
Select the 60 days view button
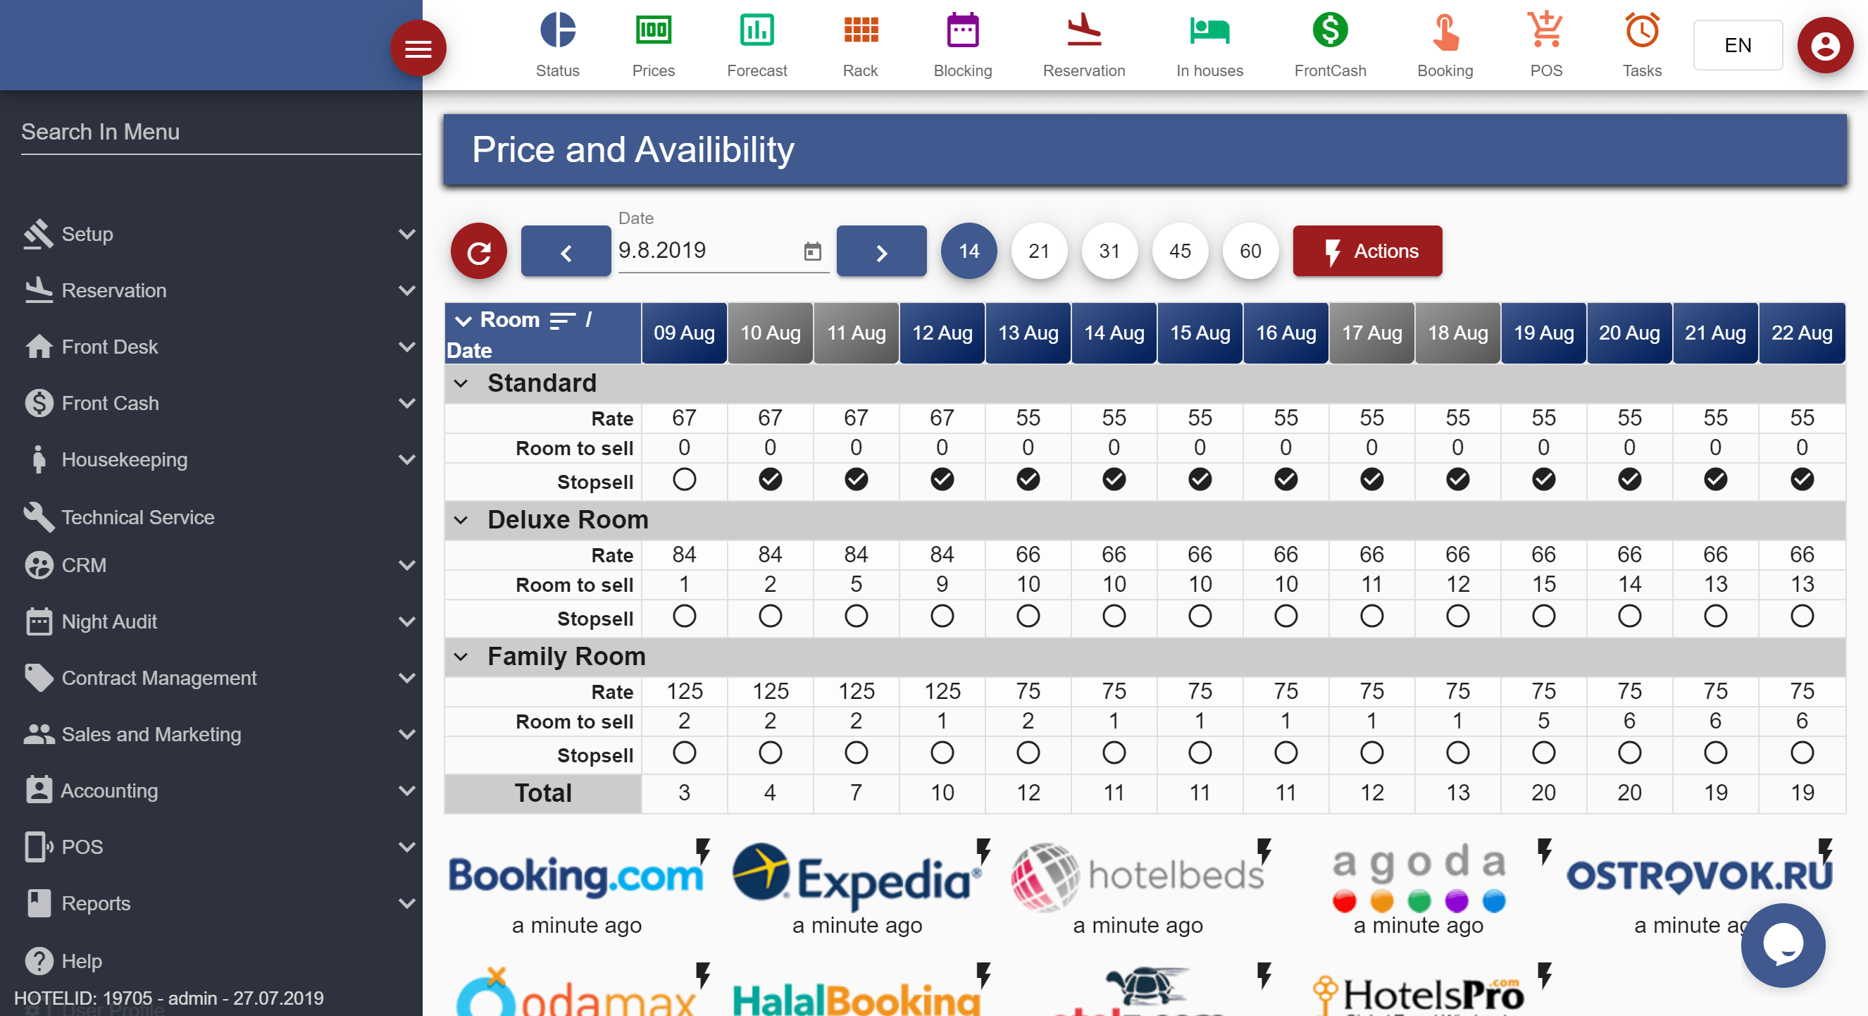click(x=1250, y=251)
